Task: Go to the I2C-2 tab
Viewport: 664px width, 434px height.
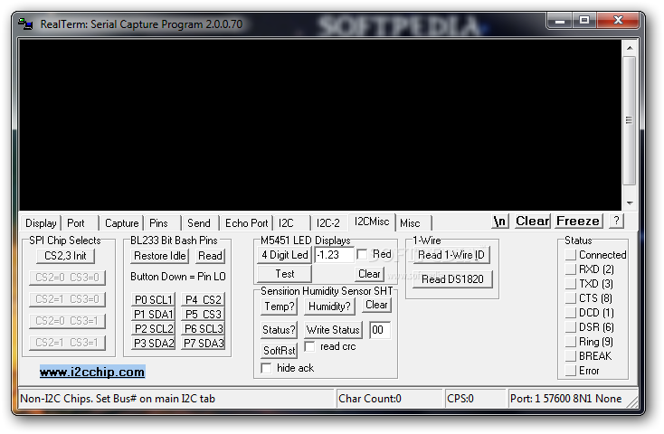Action: (328, 223)
